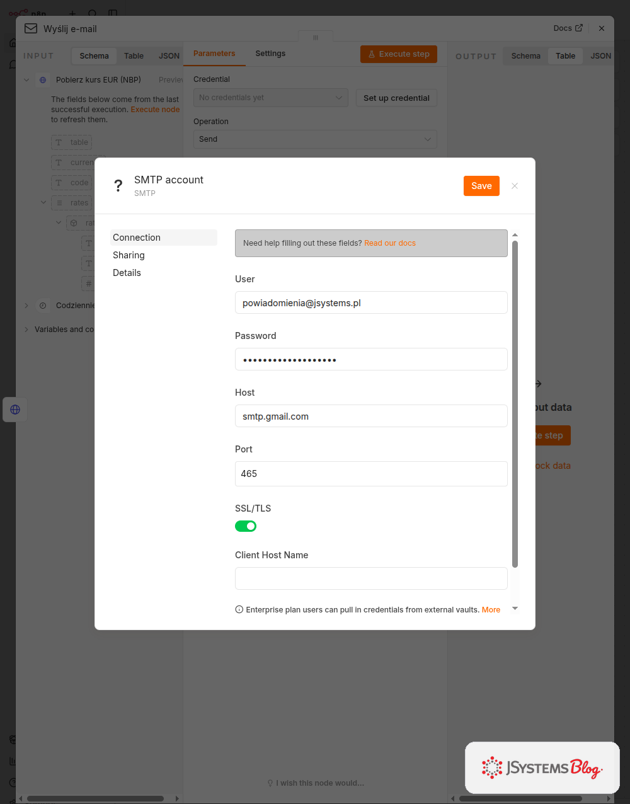Expand the Codziennie node
The height and width of the screenshot is (804, 630).
tap(26, 306)
